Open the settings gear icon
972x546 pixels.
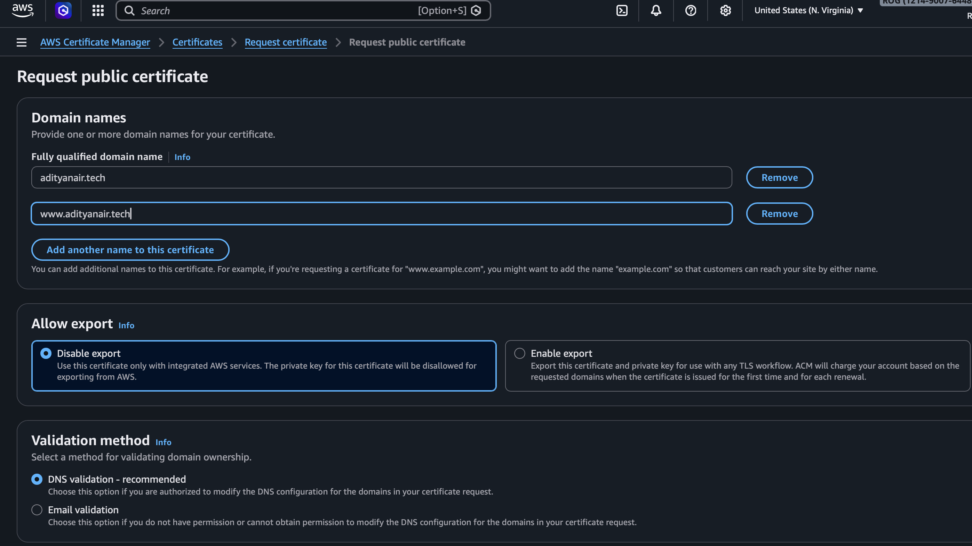point(725,10)
